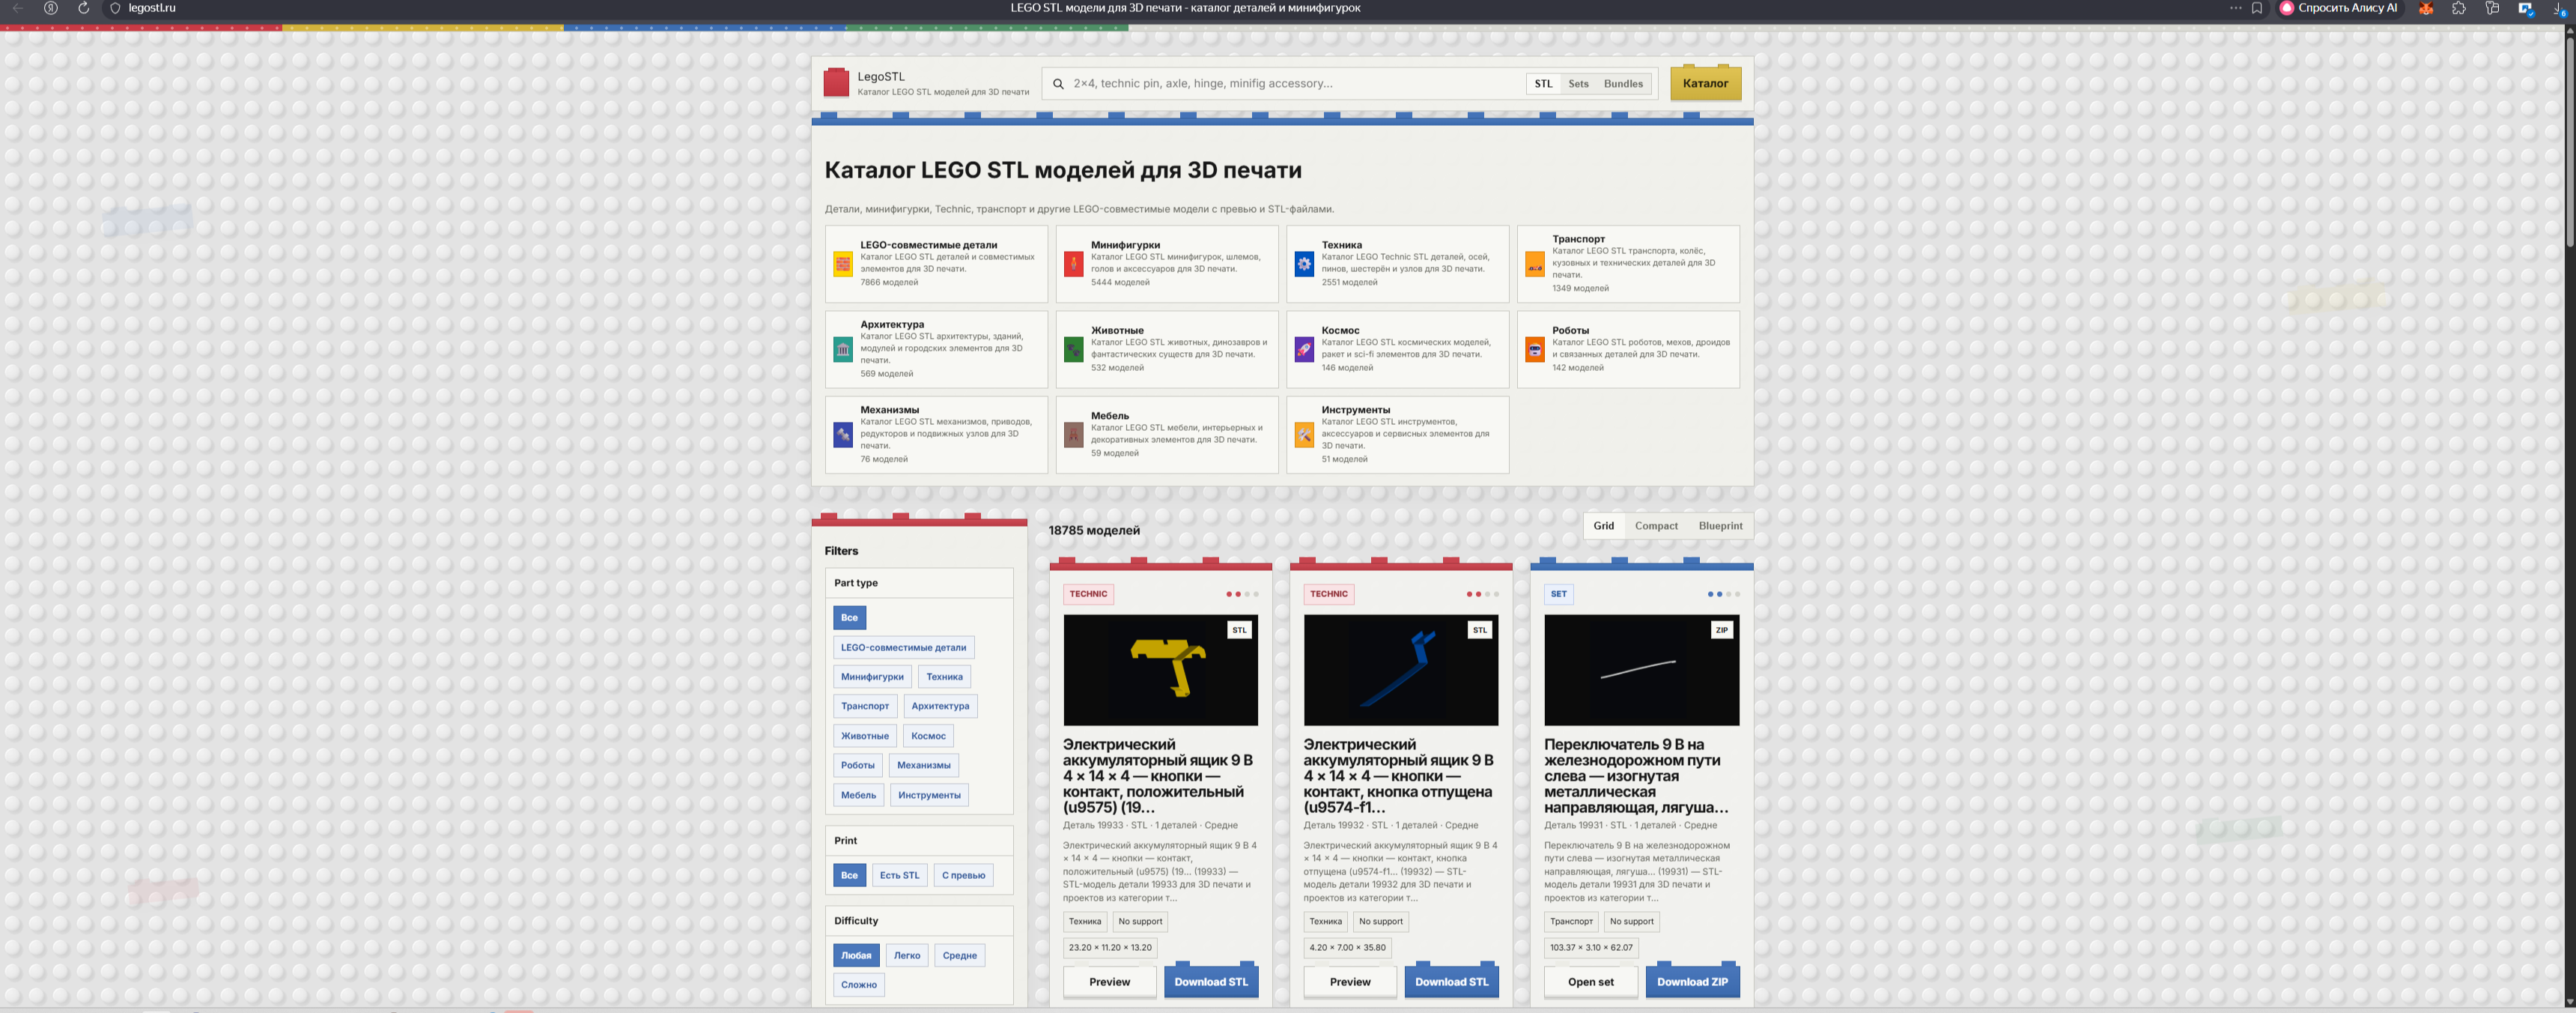Open the extensions puzzle-piece menu
The width and height of the screenshot is (2576, 1013).
pyautogui.click(x=2459, y=8)
